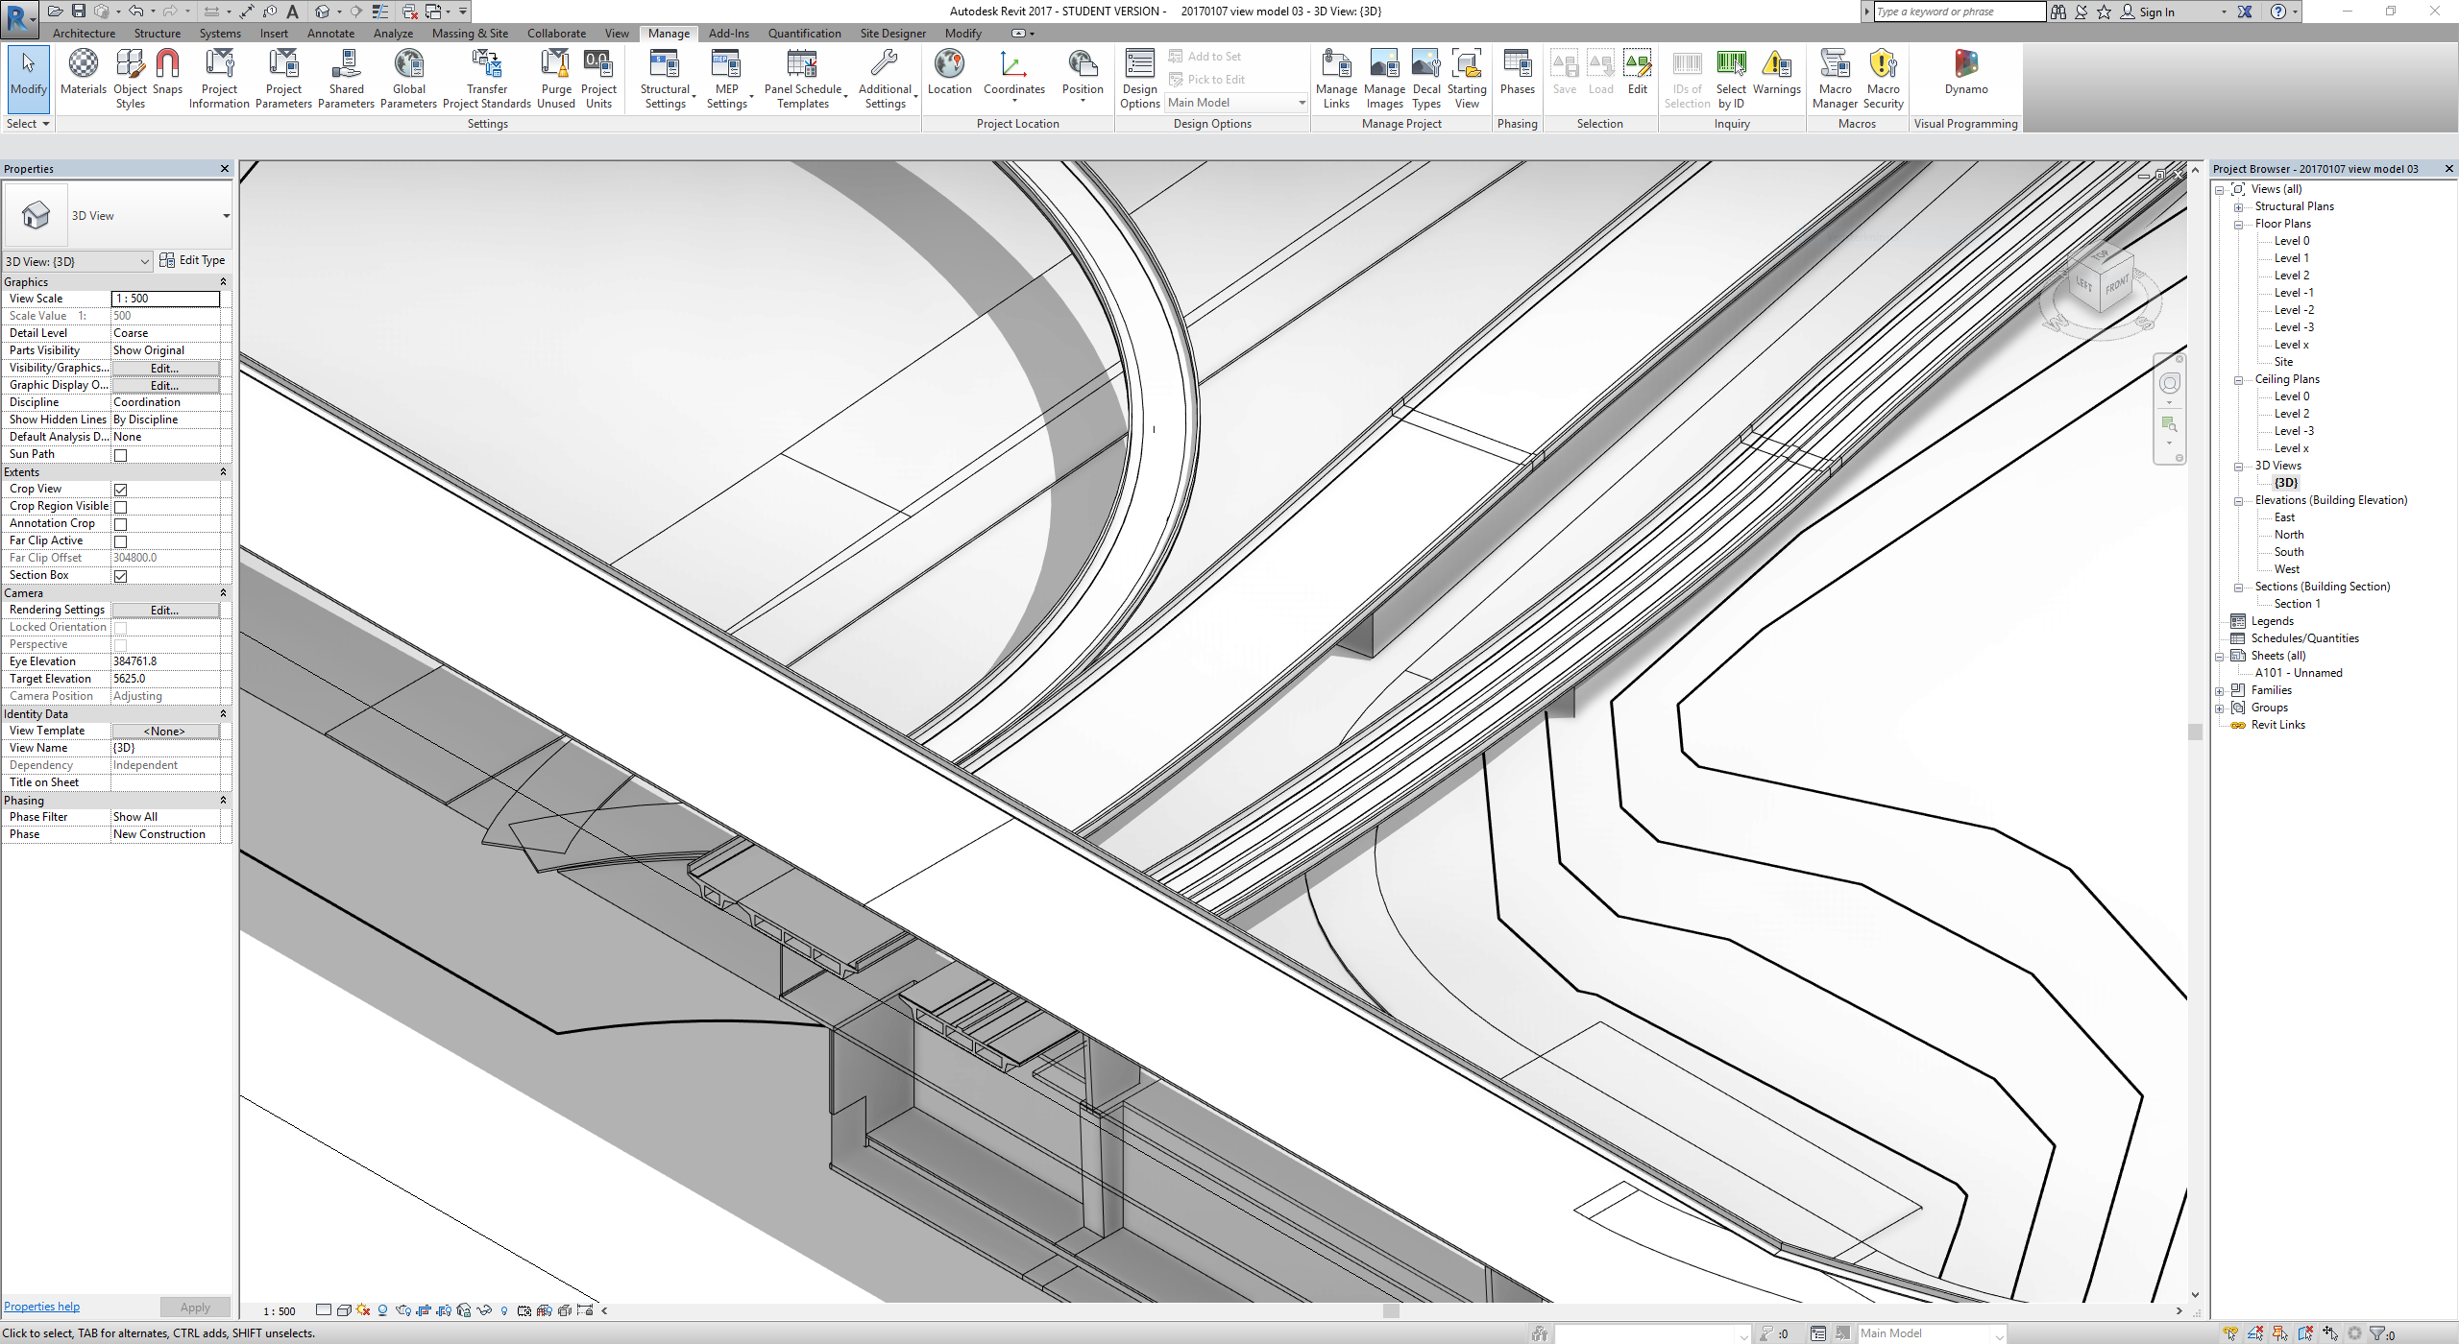Open the Annotate ribbon tab
2459x1344 pixels.
click(x=330, y=33)
